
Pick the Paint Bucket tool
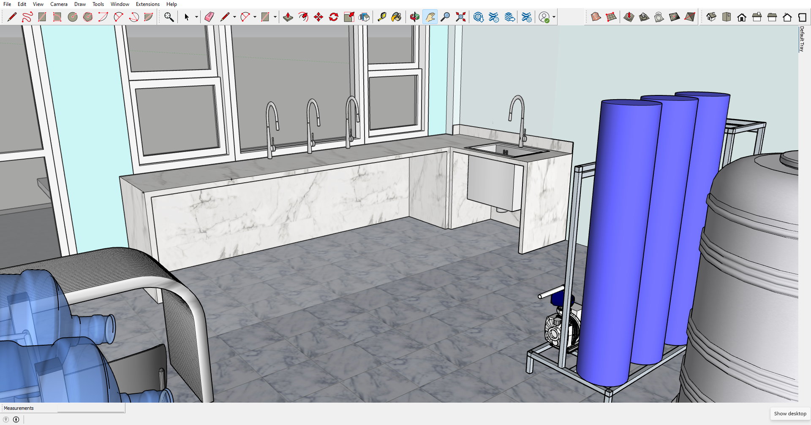point(396,17)
